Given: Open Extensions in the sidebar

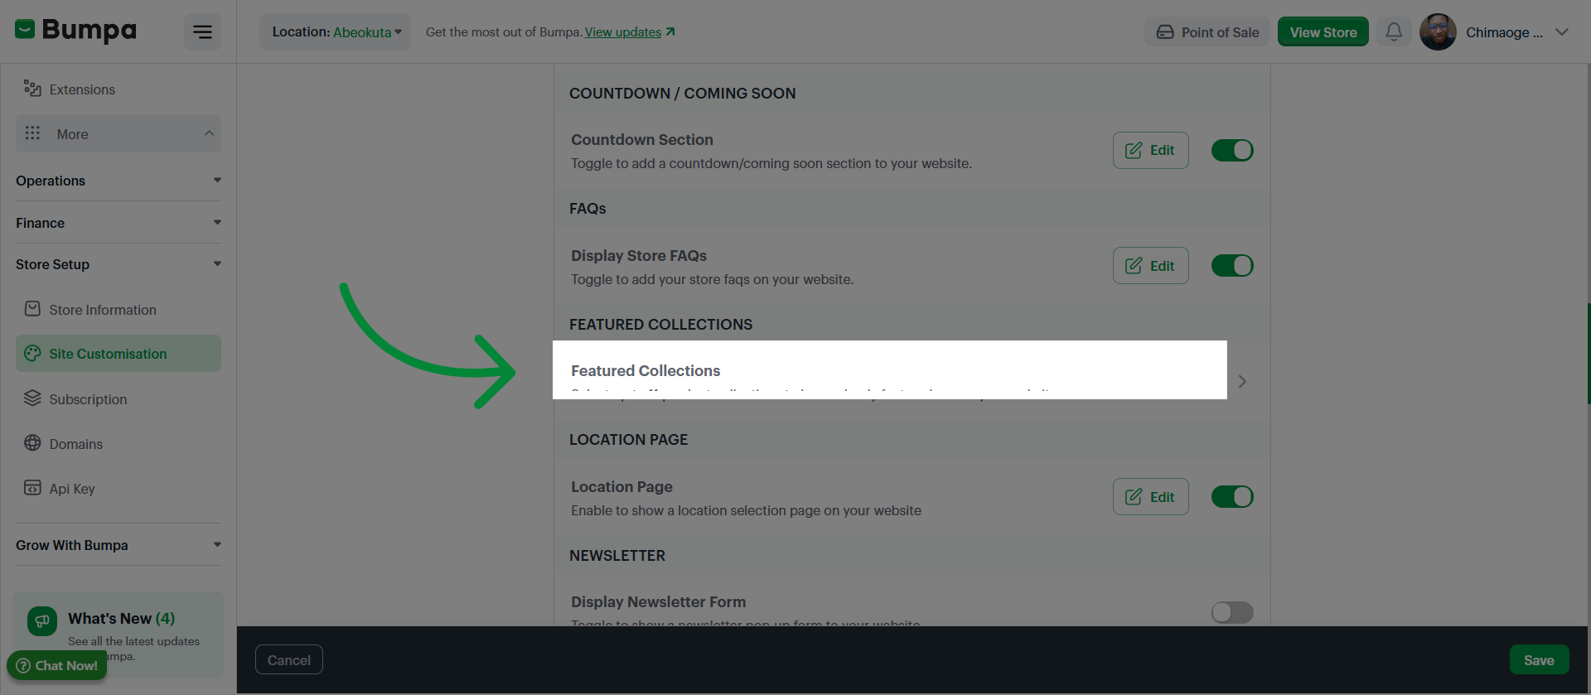Looking at the screenshot, I should point(118,89).
